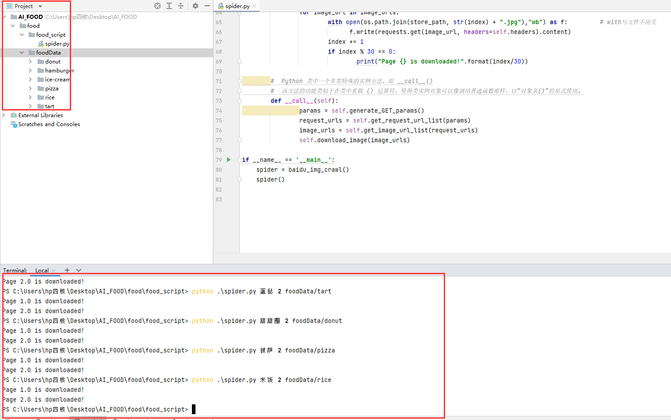Select the pizza folder label
The height and width of the screenshot is (420, 671).
(x=52, y=89)
